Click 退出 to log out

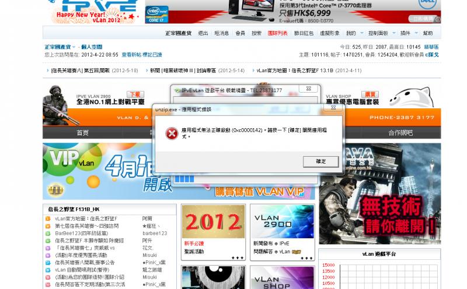(x=203, y=33)
